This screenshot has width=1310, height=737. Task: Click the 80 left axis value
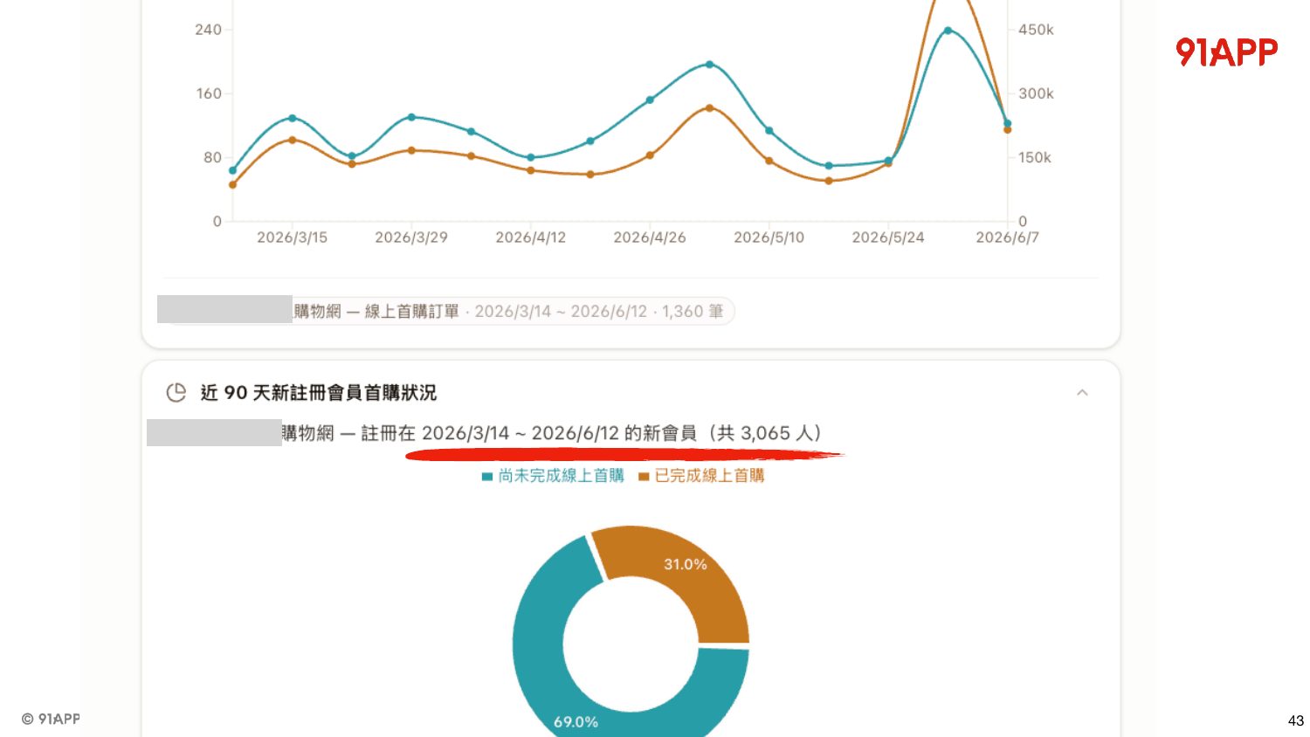tap(213, 157)
